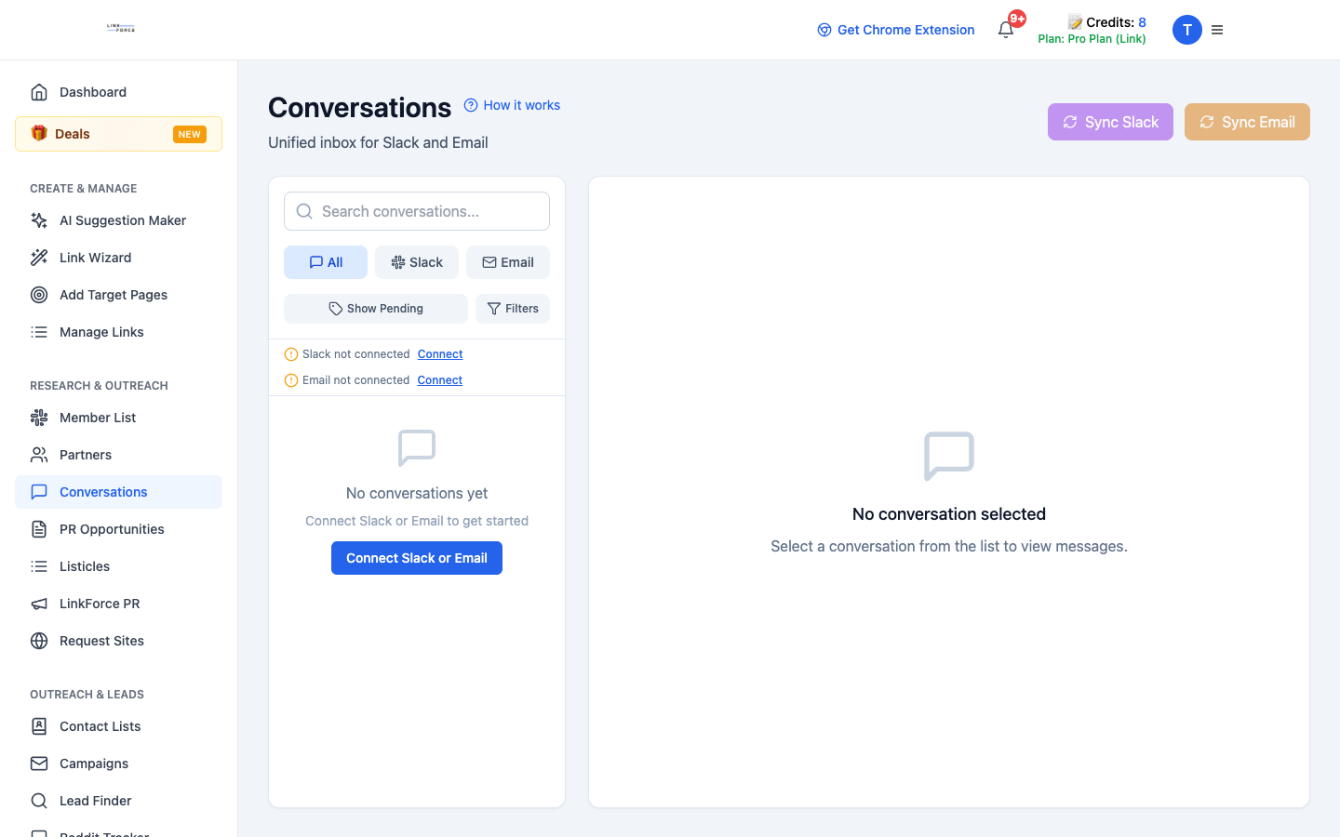Image resolution: width=1340 pixels, height=837 pixels.
Task: Go to Campaigns
Action: (119, 764)
